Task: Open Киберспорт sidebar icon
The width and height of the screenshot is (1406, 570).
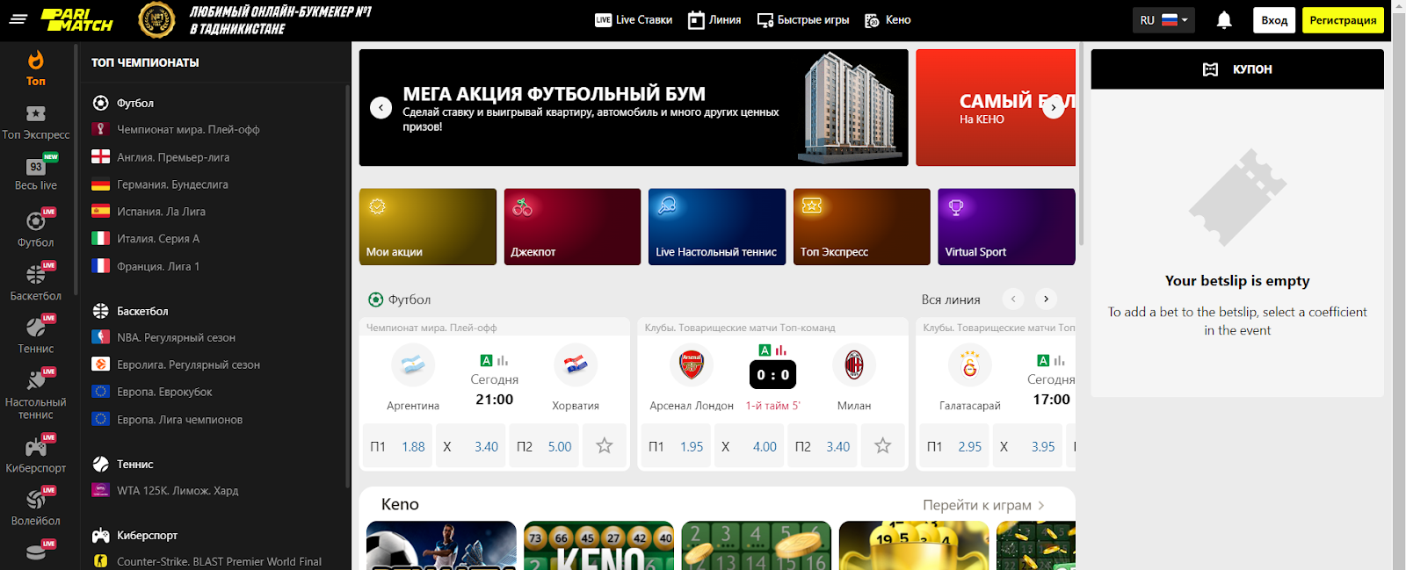Action: point(36,446)
